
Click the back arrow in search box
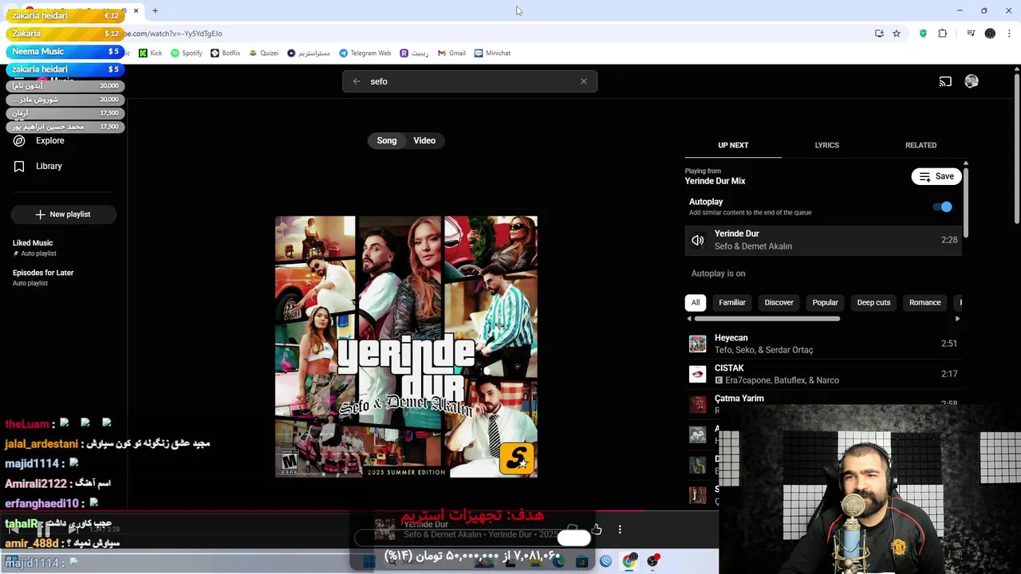click(x=357, y=81)
